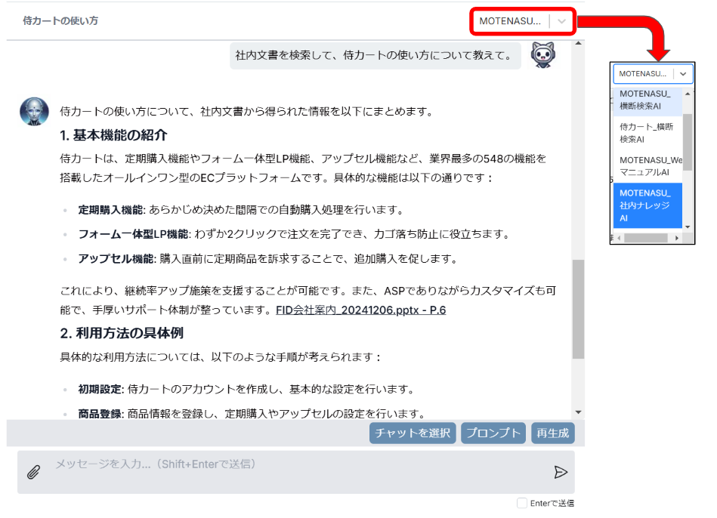This screenshot has width=717, height=518.
Task: Click the paperclip attachment icon
Action: pyautogui.click(x=33, y=472)
